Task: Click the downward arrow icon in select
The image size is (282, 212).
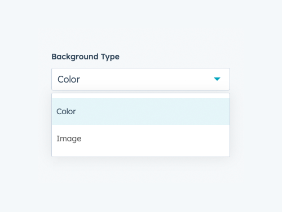Action: pos(217,79)
